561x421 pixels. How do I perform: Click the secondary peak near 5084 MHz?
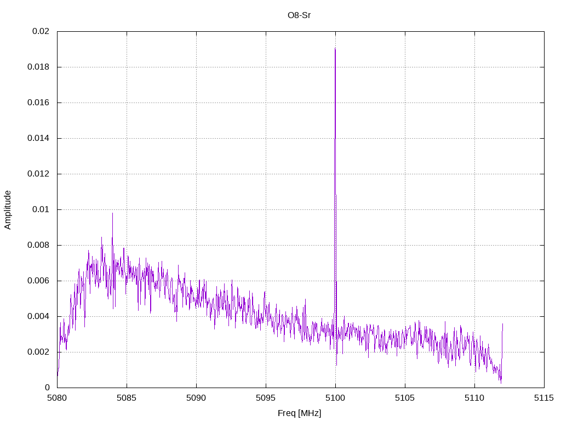tap(112, 213)
